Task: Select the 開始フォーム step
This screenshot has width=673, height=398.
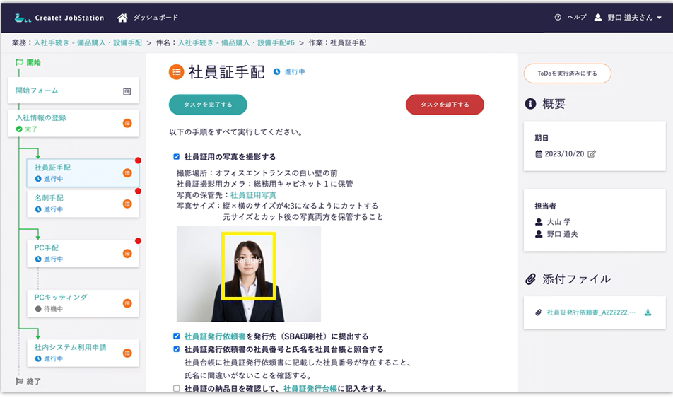Action: (74, 90)
